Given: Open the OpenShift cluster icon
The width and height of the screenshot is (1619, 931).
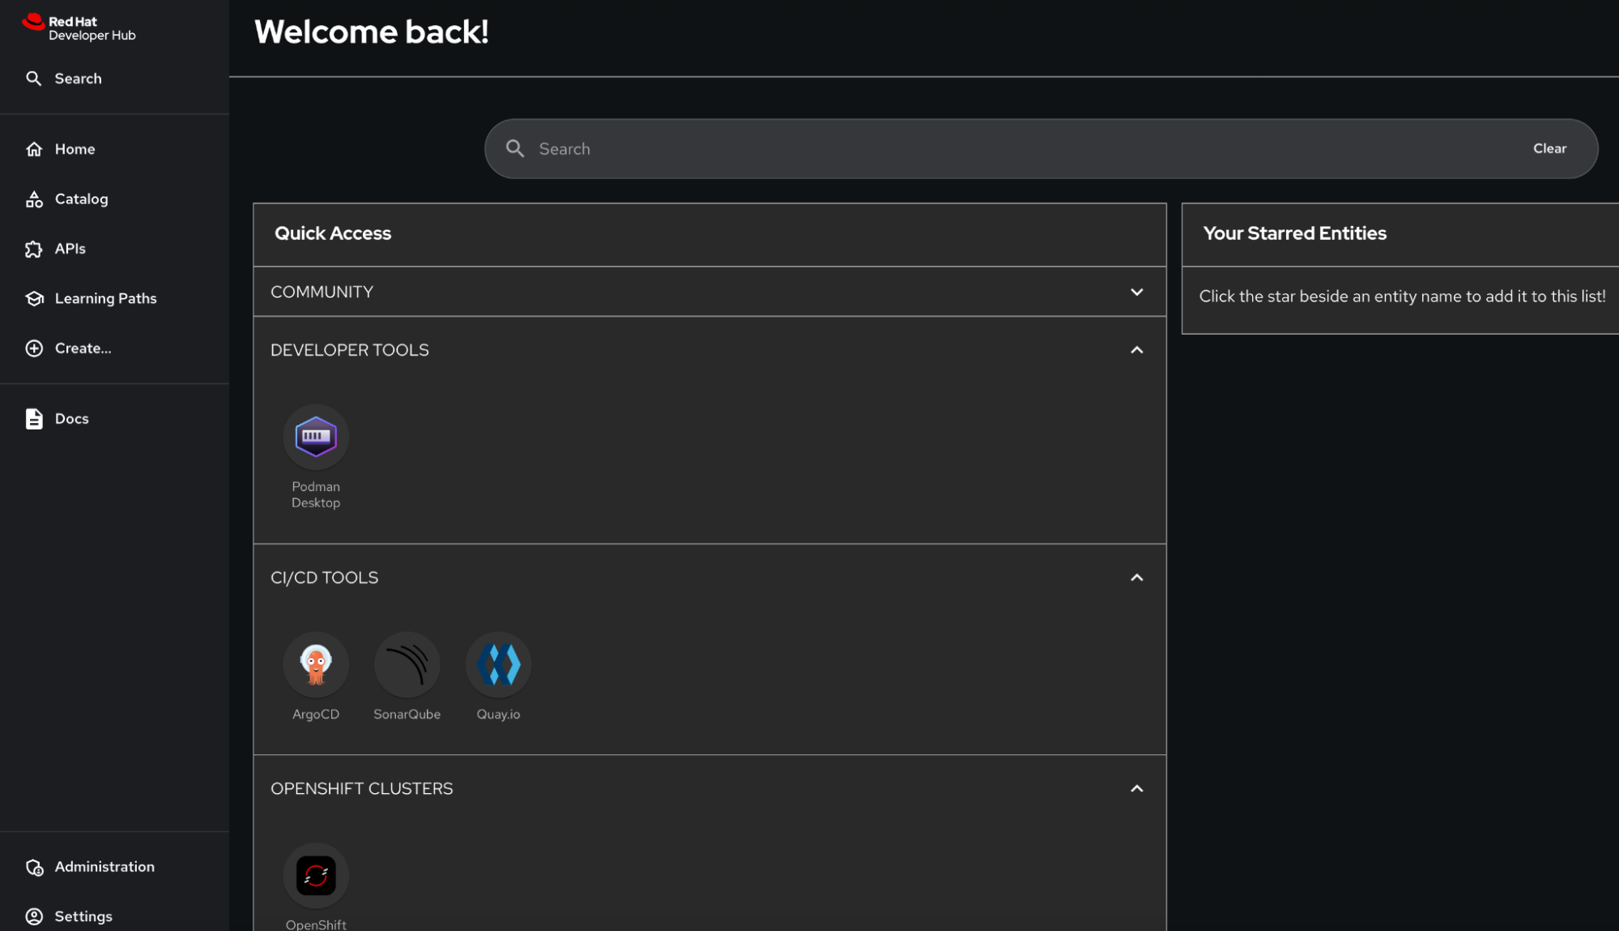Looking at the screenshot, I should point(316,876).
